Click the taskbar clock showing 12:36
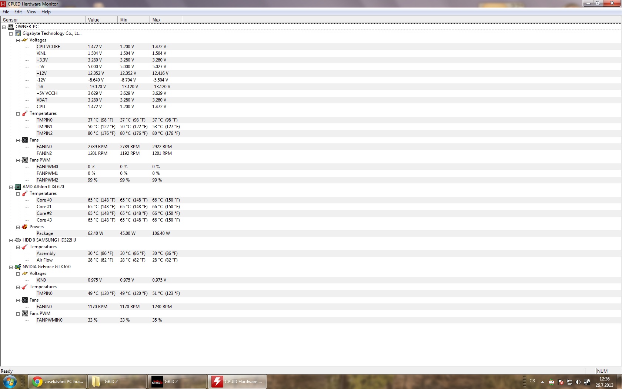The width and height of the screenshot is (622, 389). [604, 382]
